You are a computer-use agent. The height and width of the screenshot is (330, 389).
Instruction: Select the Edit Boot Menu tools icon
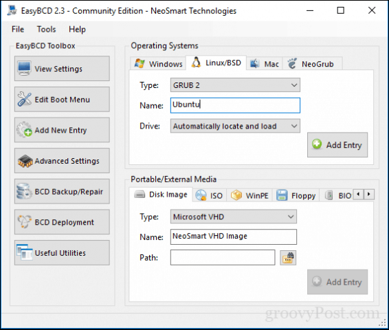24,99
